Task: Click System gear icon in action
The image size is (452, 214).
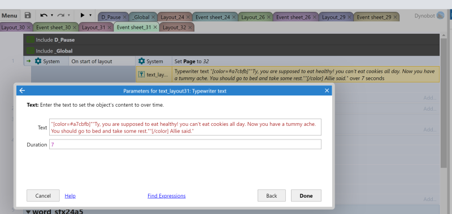Action: click(141, 62)
